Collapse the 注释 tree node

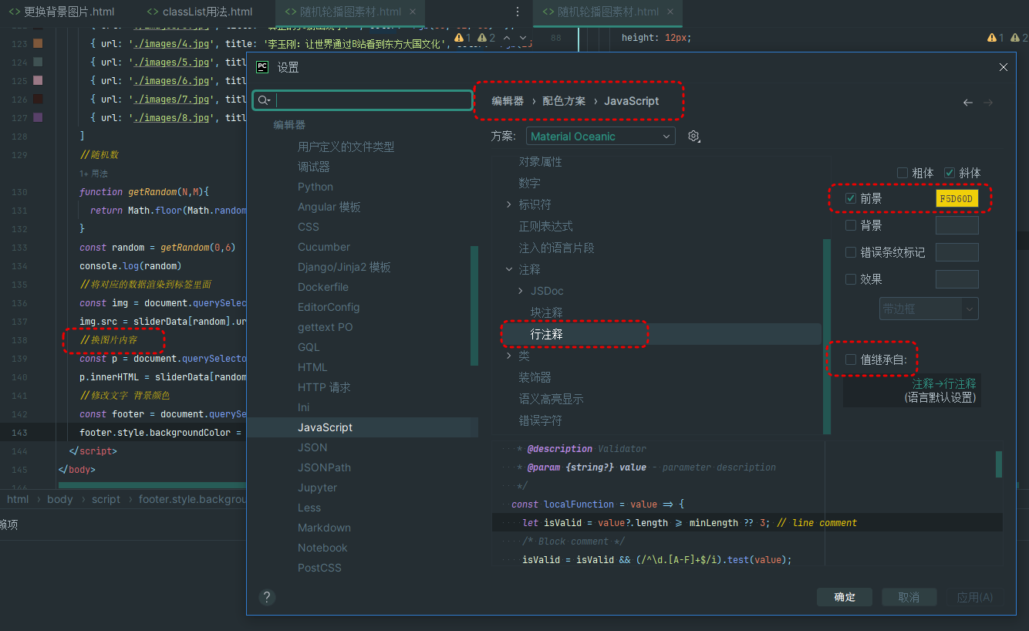click(509, 269)
